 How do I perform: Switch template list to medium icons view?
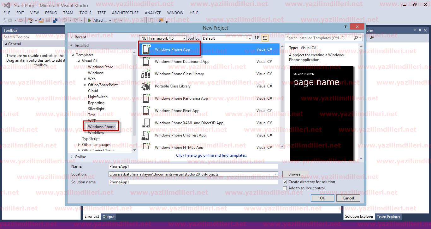click(x=265, y=38)
